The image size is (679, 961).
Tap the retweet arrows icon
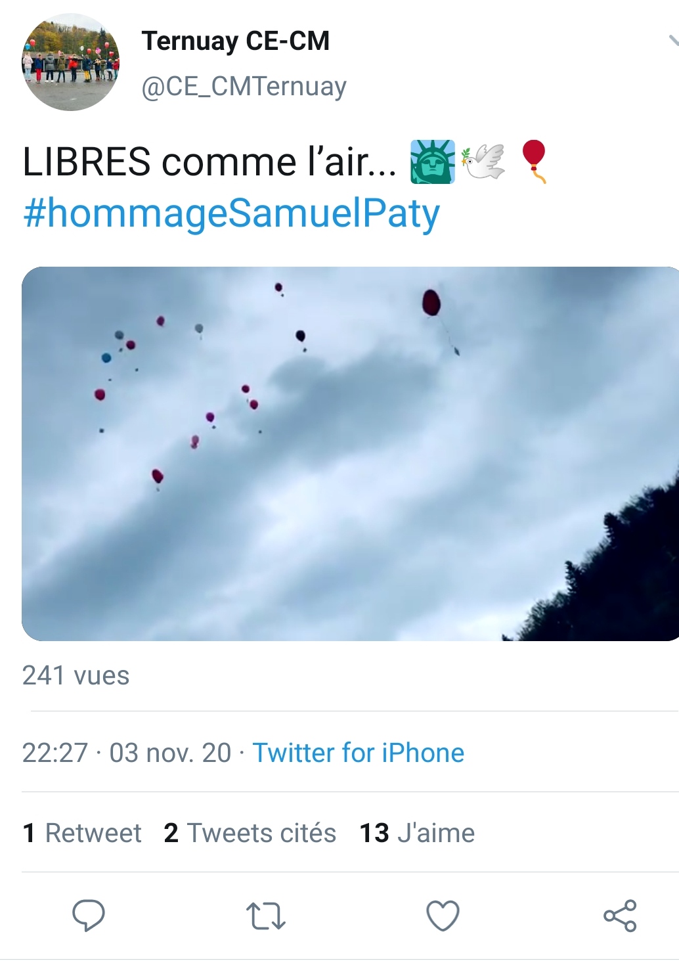click(265, 916)
